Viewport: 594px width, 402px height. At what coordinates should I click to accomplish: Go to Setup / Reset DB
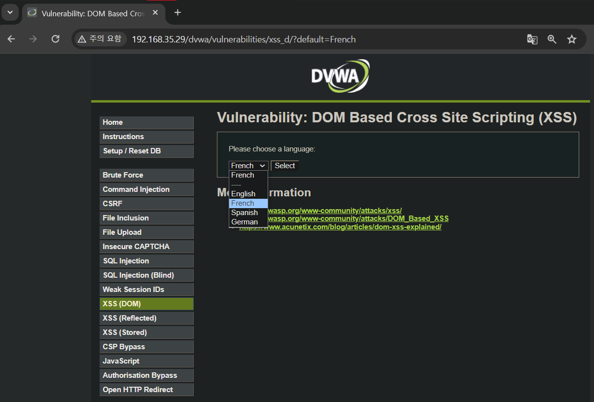[146, 151]
